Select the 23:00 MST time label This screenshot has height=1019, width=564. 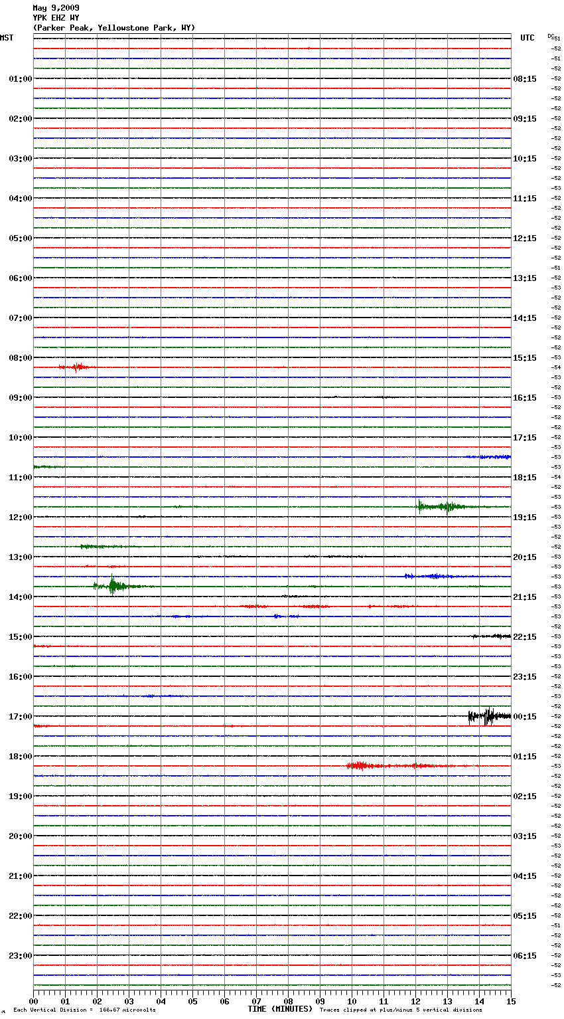(21, 956)
